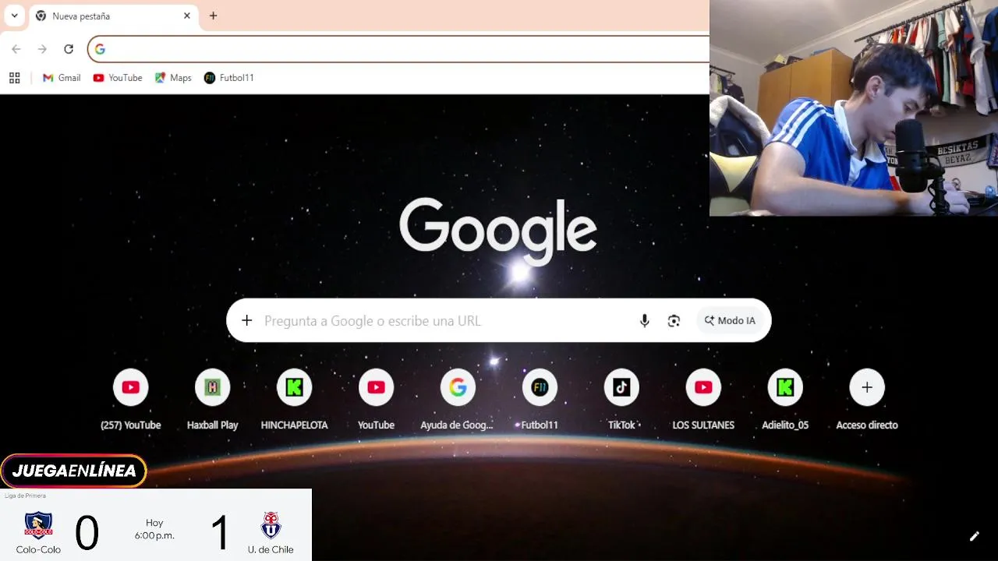Open the TikTok shortcut

(621, 399)
